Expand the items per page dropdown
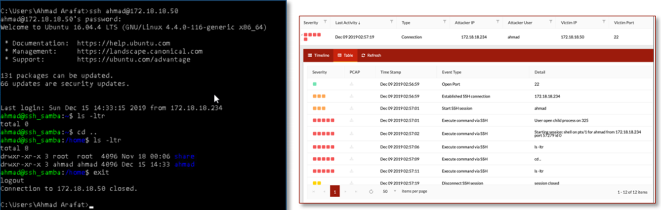661x210 pixels. click(x=395, y=191)
